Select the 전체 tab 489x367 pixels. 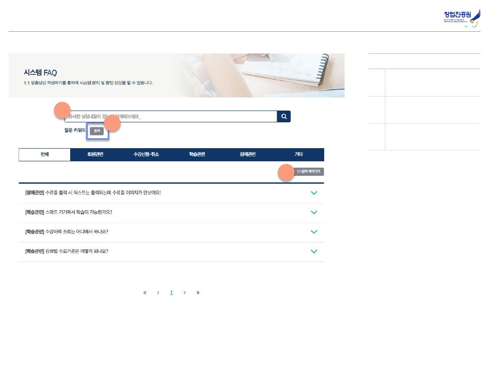pos(44,155)
